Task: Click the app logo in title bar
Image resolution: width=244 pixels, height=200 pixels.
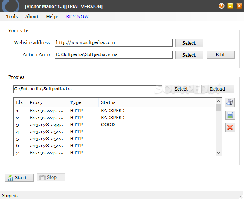Action: tap(11, 6)
